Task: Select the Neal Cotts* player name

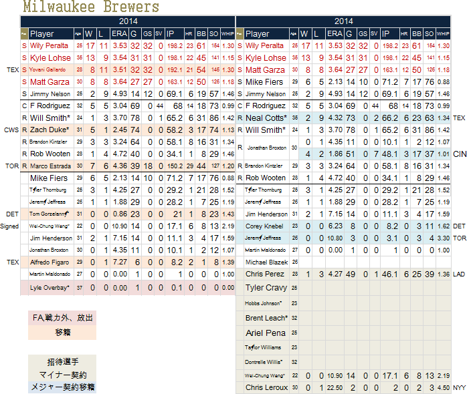Action: coord(266,118)
